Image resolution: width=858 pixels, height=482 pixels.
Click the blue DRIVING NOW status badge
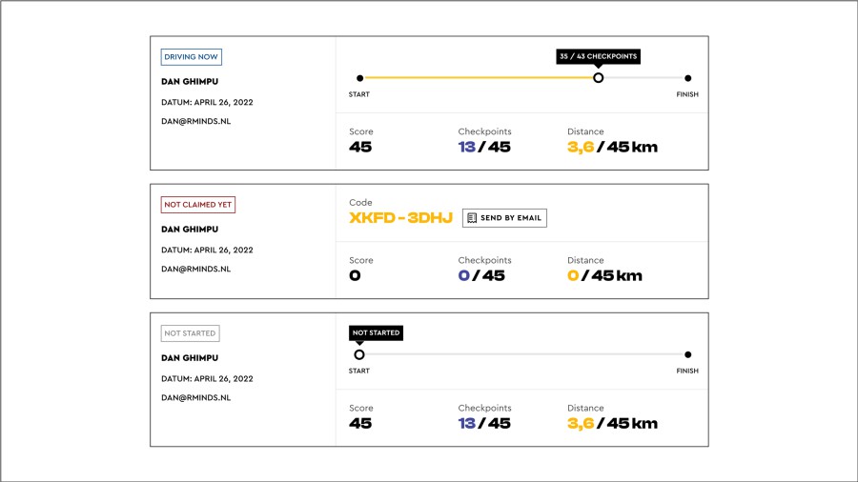[x=192, y=57]
